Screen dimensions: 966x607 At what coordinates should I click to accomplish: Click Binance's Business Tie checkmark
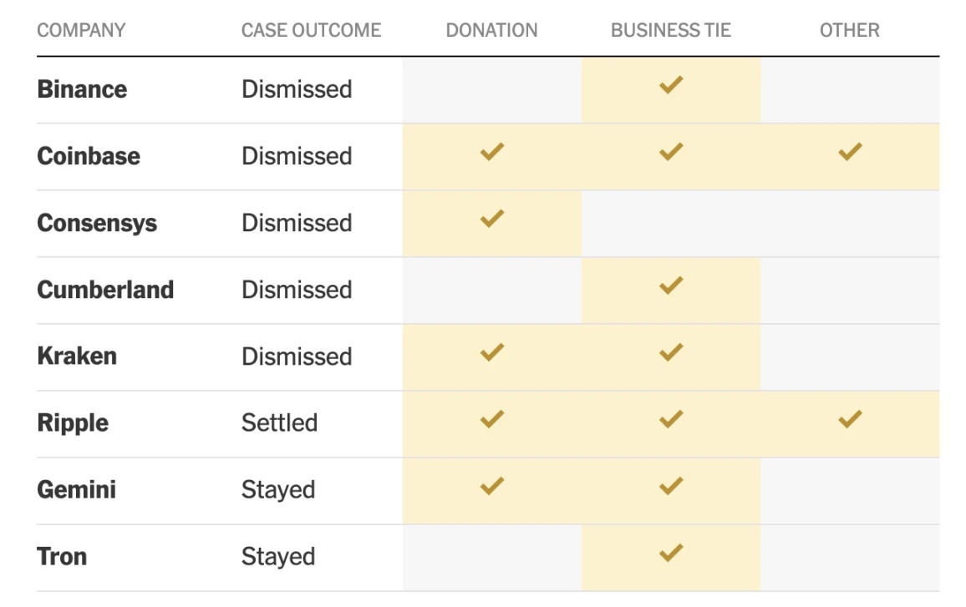(671, 84)
